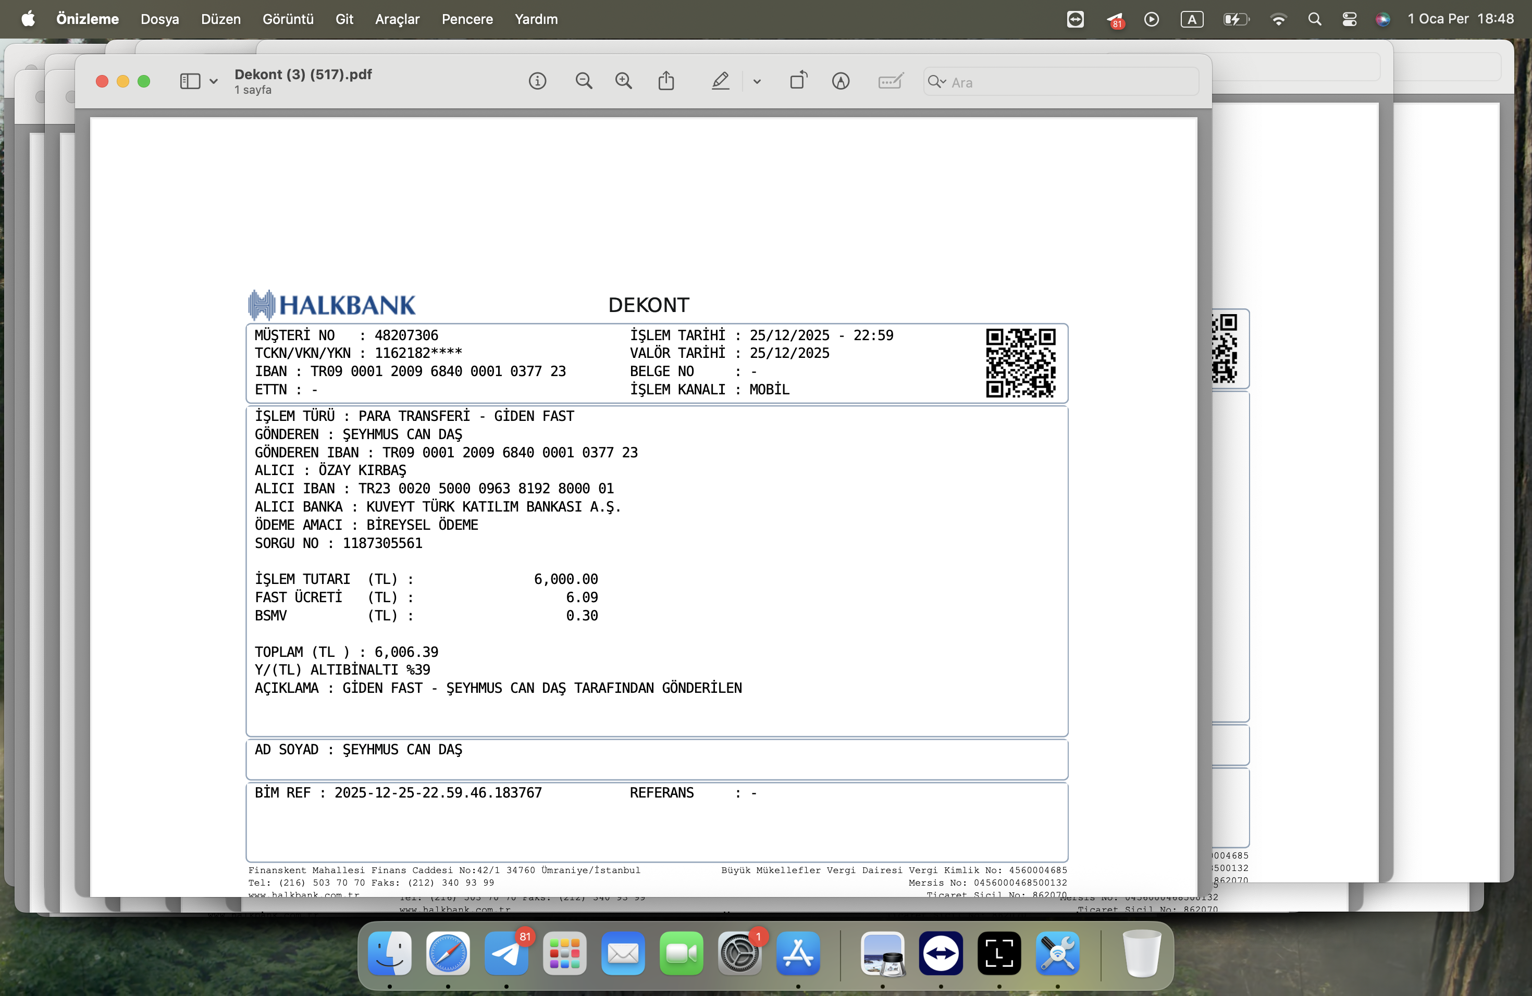Open App Store from the Dock
Image resolution: width=1532 pixels, height=996 pixels.
[798, 953]
